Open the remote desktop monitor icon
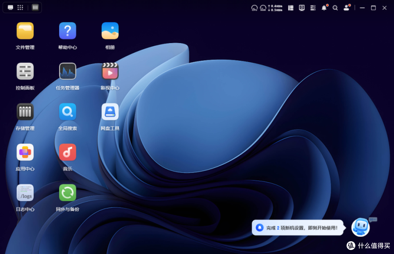This screenshot has width=394, height=254. (x=302, y=8)
